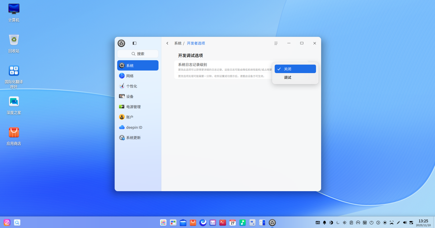Viewport: 435px width, 228px height.
Task: Open the launcher icon in taskbar
Action: 7,223
